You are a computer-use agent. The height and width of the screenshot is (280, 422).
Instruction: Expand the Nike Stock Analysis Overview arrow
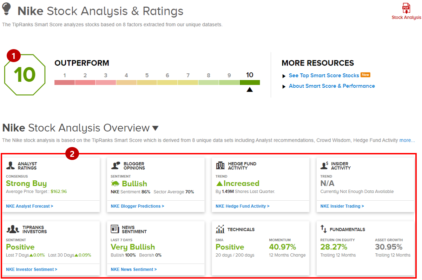point(155,128)
